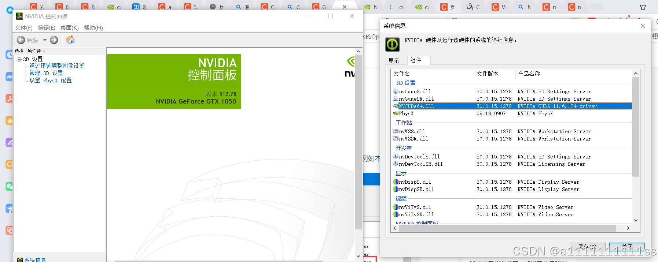This screenshot has width=658, height=262.
Task: Switch to the 显示 tab in 系统信息 dialog
Action: (394, 61)
